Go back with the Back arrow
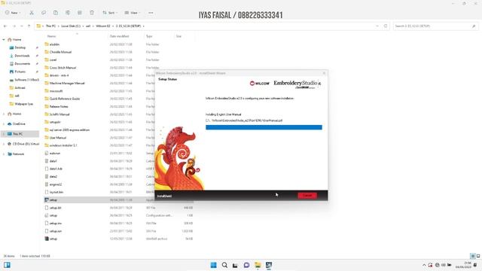This screenshot has height=271, width=482. point(5,26)
